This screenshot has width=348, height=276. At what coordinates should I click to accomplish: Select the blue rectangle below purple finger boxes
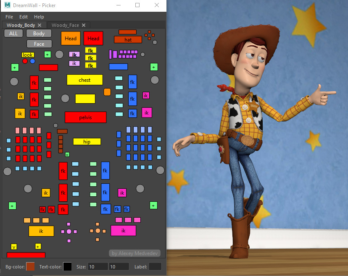click(x=118, y=67)
